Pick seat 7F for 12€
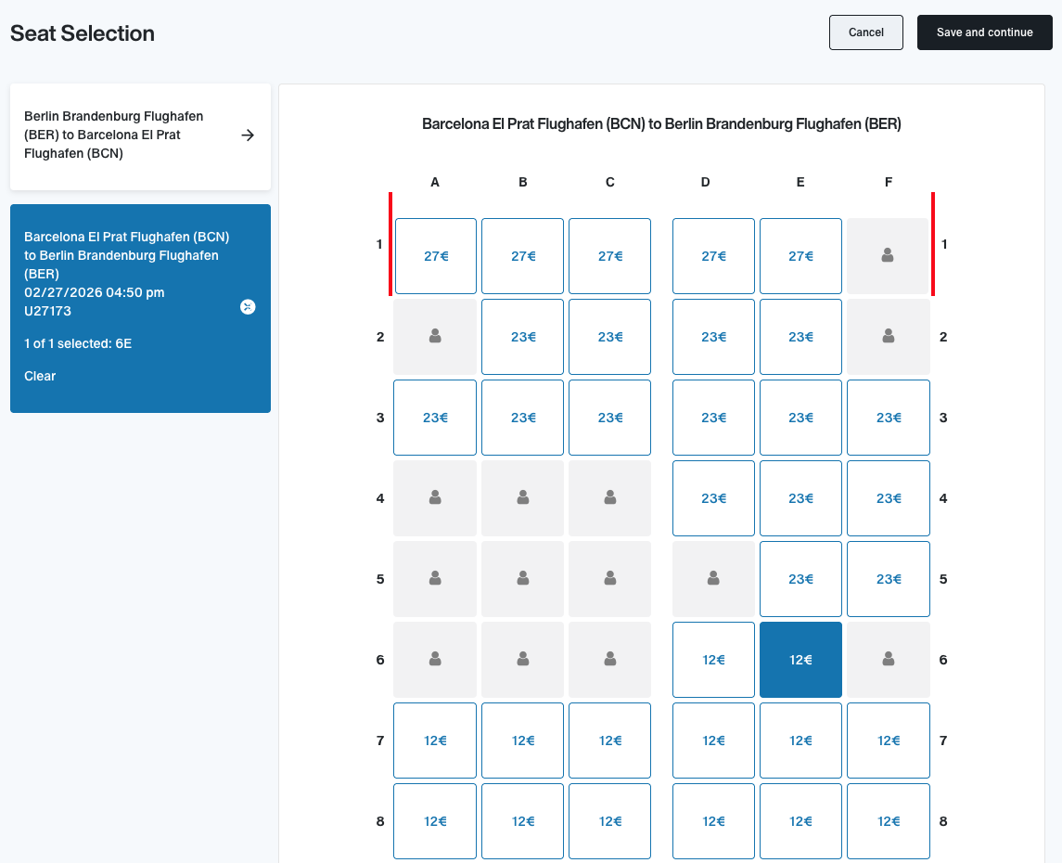This screenshot has width=1062, height=863. point(888,741)
